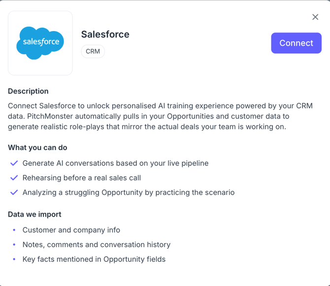Select "Customer and company info" text

tap(71, 230)
